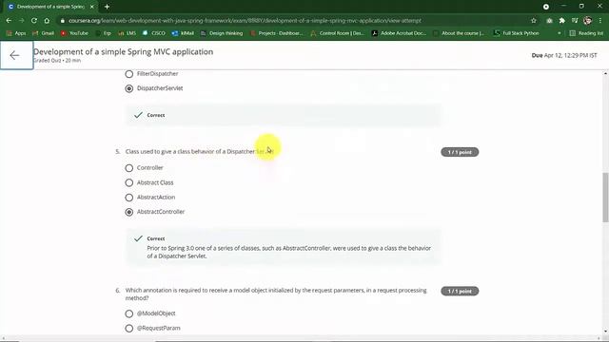The width and height of the screenshot is (609, 342).
Task: Open the KMail bookmark
Action: pos(183,33)
